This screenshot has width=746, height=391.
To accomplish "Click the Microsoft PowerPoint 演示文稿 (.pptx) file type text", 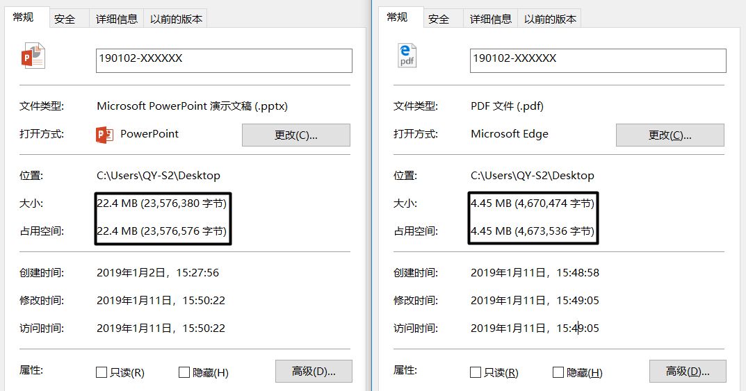I will (192, 106).
